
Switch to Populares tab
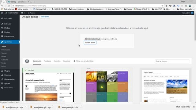coord(47,61)
